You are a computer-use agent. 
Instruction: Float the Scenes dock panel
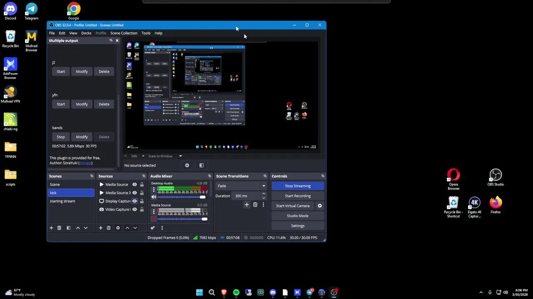point(92,176)
